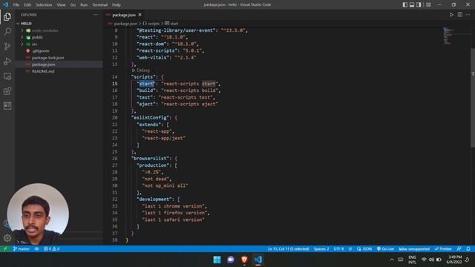Open Customize Layout icon in title bar
This screenshot has width=475, height=267.
click(428, 4)
